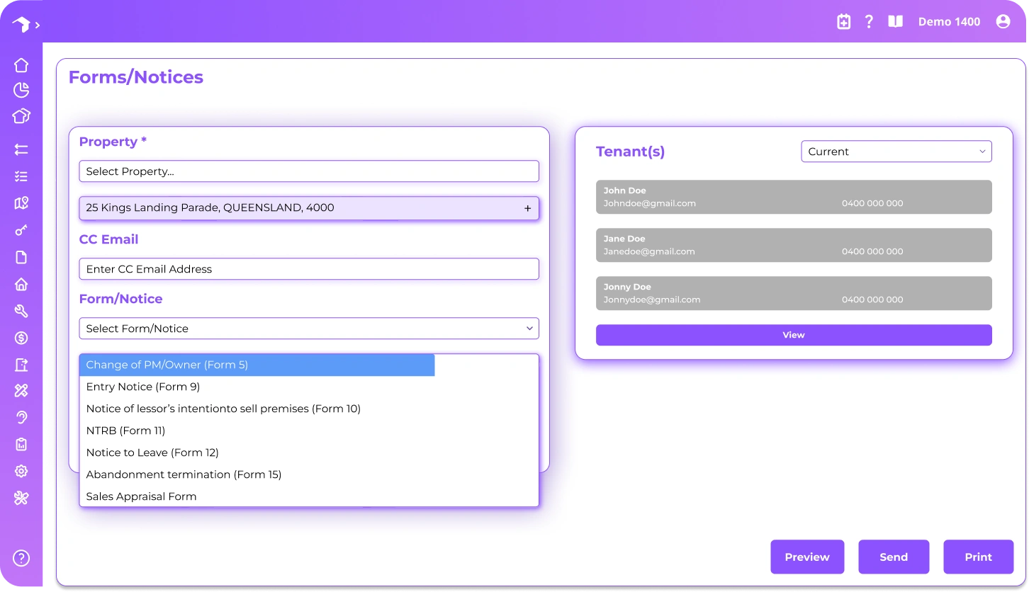Click the CC Email address field
The height and width of the screenshot is (592, 1029).
[309, 269]
